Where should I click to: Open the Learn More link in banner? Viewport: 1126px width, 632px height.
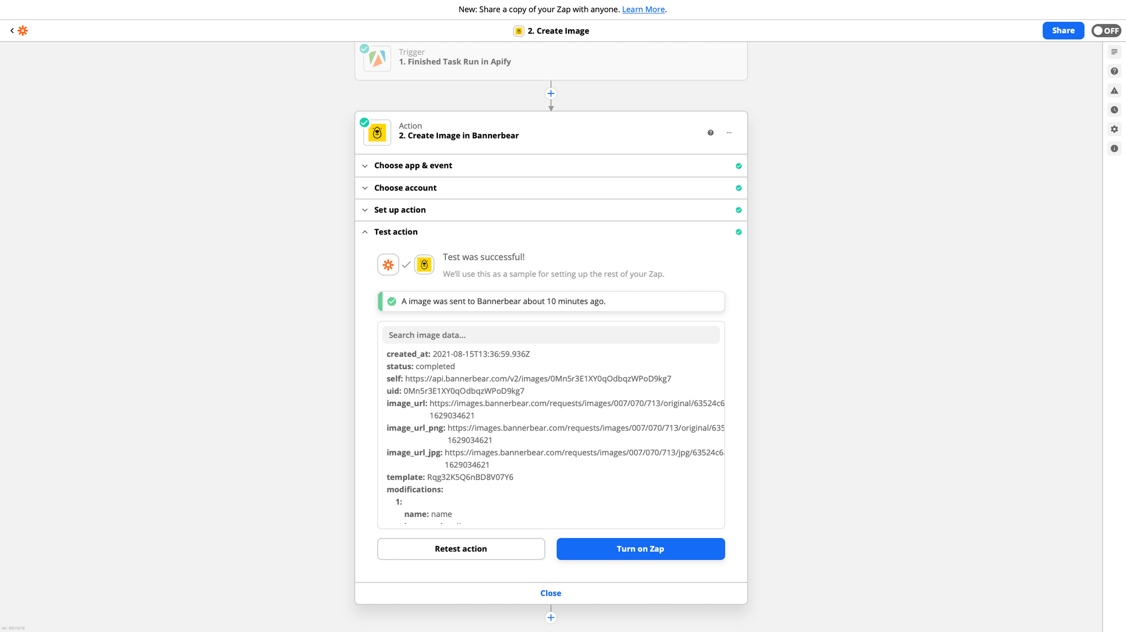[643, 10]
